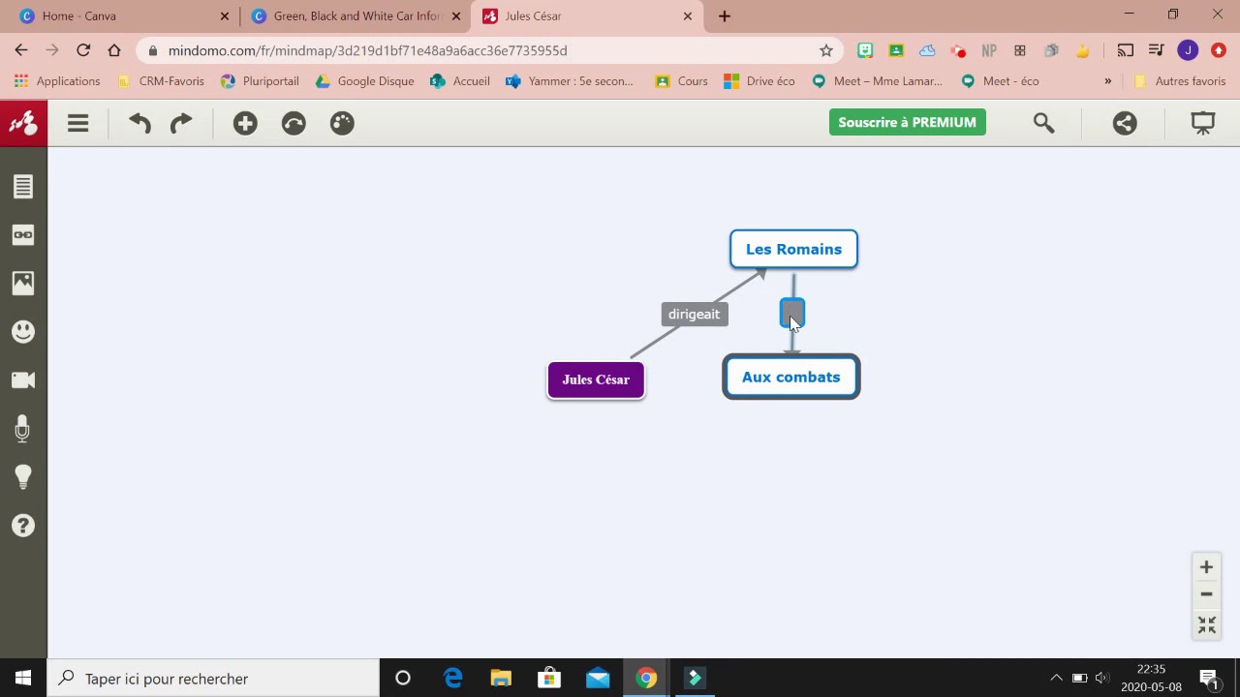Start presentation mode icon
1240x697 pixels.
(x=1202, y=123)
